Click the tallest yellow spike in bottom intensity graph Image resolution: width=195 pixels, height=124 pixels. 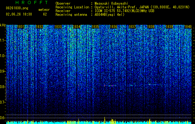click(x=104, y=120)
